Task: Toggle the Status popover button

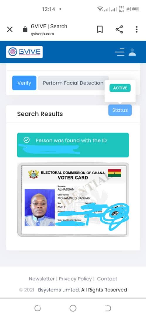Action: (x=120, y=110)
